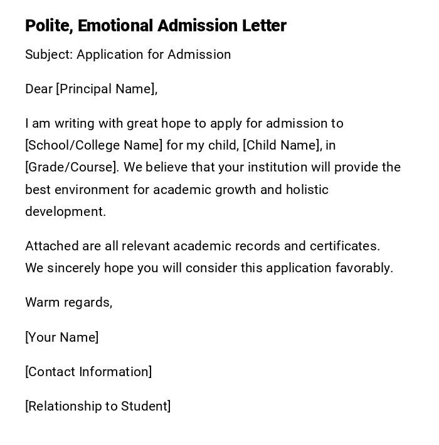
Task: Click the word 'development.' ending the first paragraph
Action: [x=65, y=212]
